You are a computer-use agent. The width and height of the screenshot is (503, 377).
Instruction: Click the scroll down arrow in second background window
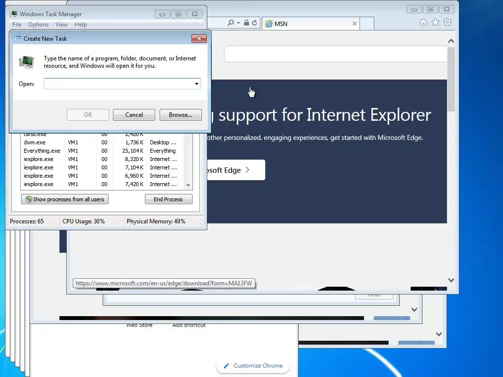click(x=415, y=309)
